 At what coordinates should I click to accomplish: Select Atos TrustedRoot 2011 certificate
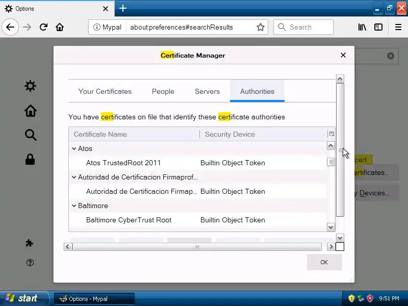[x=197, y=163]
